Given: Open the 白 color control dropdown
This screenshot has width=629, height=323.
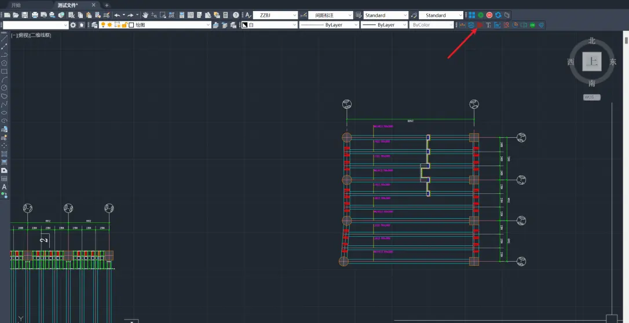Looking at the screenshot, I should click(x=269, y=25).
